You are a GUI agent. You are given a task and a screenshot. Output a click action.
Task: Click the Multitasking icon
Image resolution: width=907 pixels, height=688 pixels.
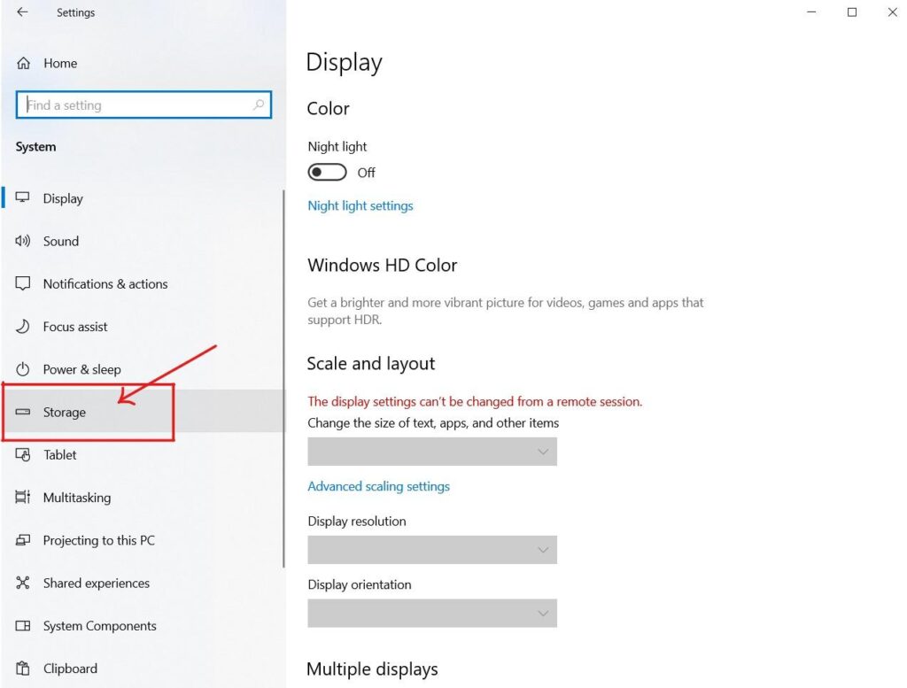(x=22, y=498)
